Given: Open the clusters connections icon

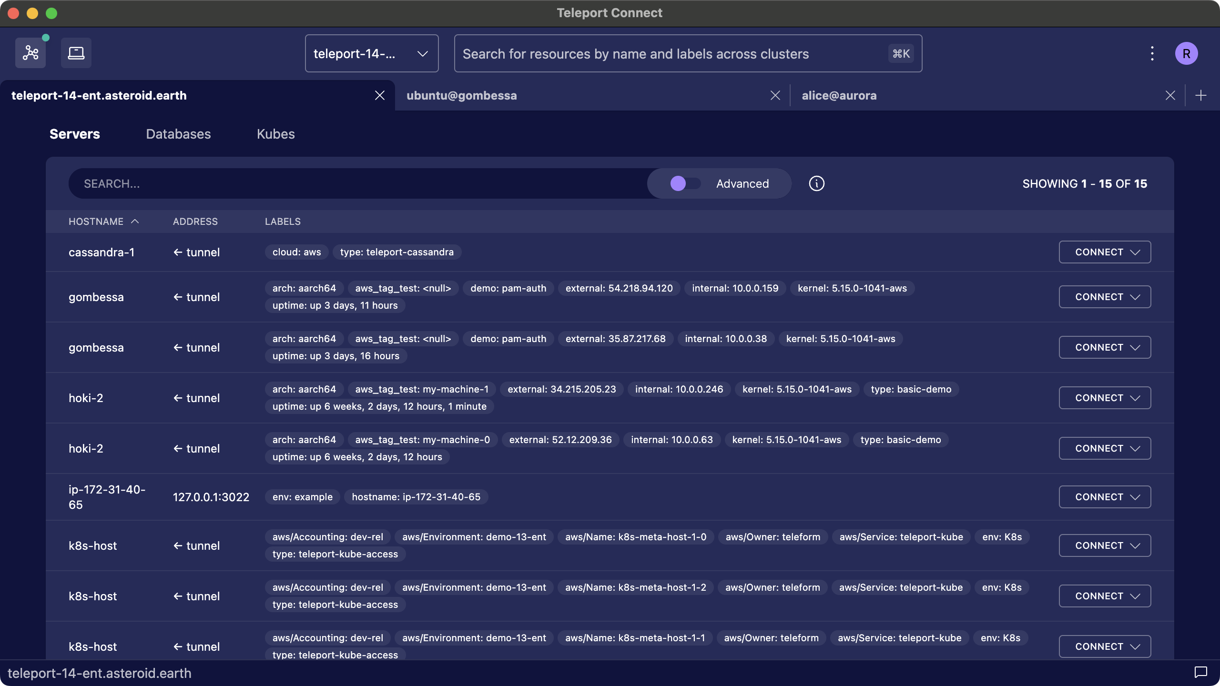Looking at the screenshot, I should (30, 53).
